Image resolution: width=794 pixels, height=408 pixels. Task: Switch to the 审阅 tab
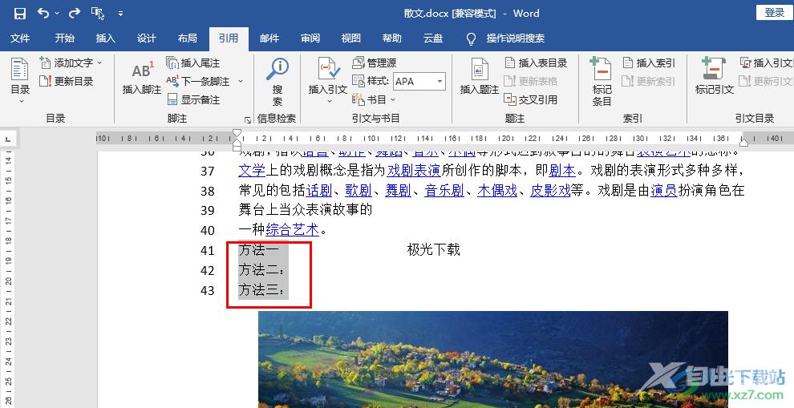point(310,38)
